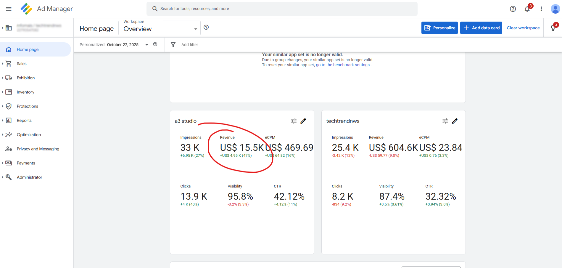
Task: Expand the Reports menu arrow
Action: tap(3, 121)
